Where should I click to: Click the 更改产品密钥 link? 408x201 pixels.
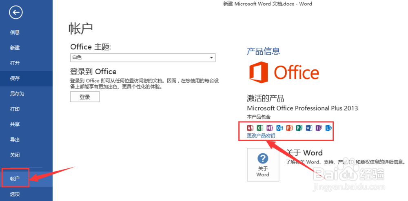point(261,136)
